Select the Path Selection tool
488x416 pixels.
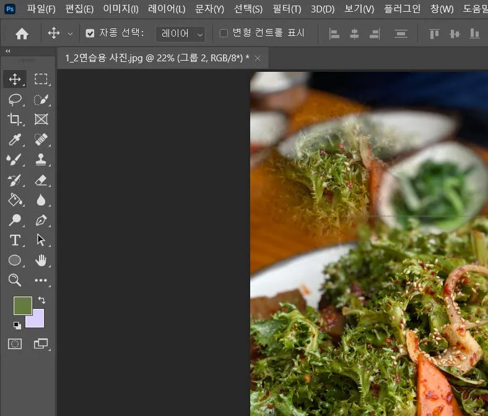41,240
